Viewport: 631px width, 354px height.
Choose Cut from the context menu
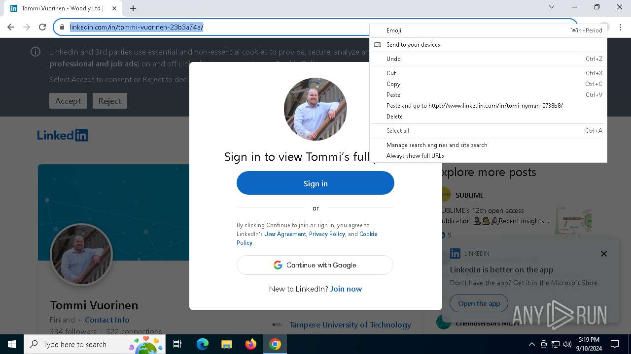point(488,73)
